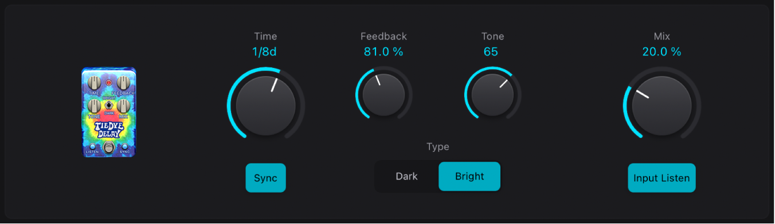Image resolution: width=775 pixels, height=224 pixels.
Task: Click the pedal's mini TIME knob
Action: 94,82
